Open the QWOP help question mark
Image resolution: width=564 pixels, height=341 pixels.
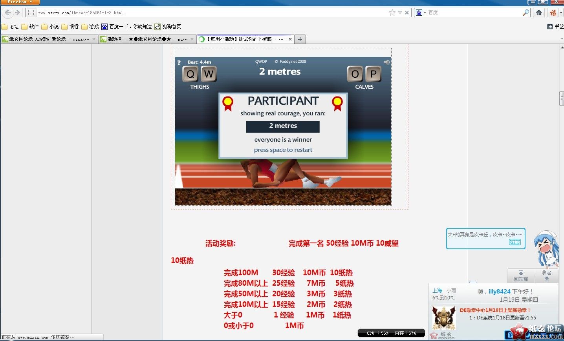pos(179,63)
